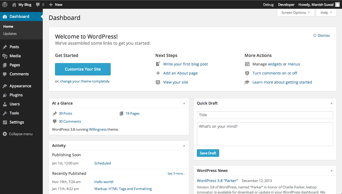Click the Dashboard gauge icon in sidebar
This screenshot has width=342, height=194.
pyautogui.click(x=5, y=16)
